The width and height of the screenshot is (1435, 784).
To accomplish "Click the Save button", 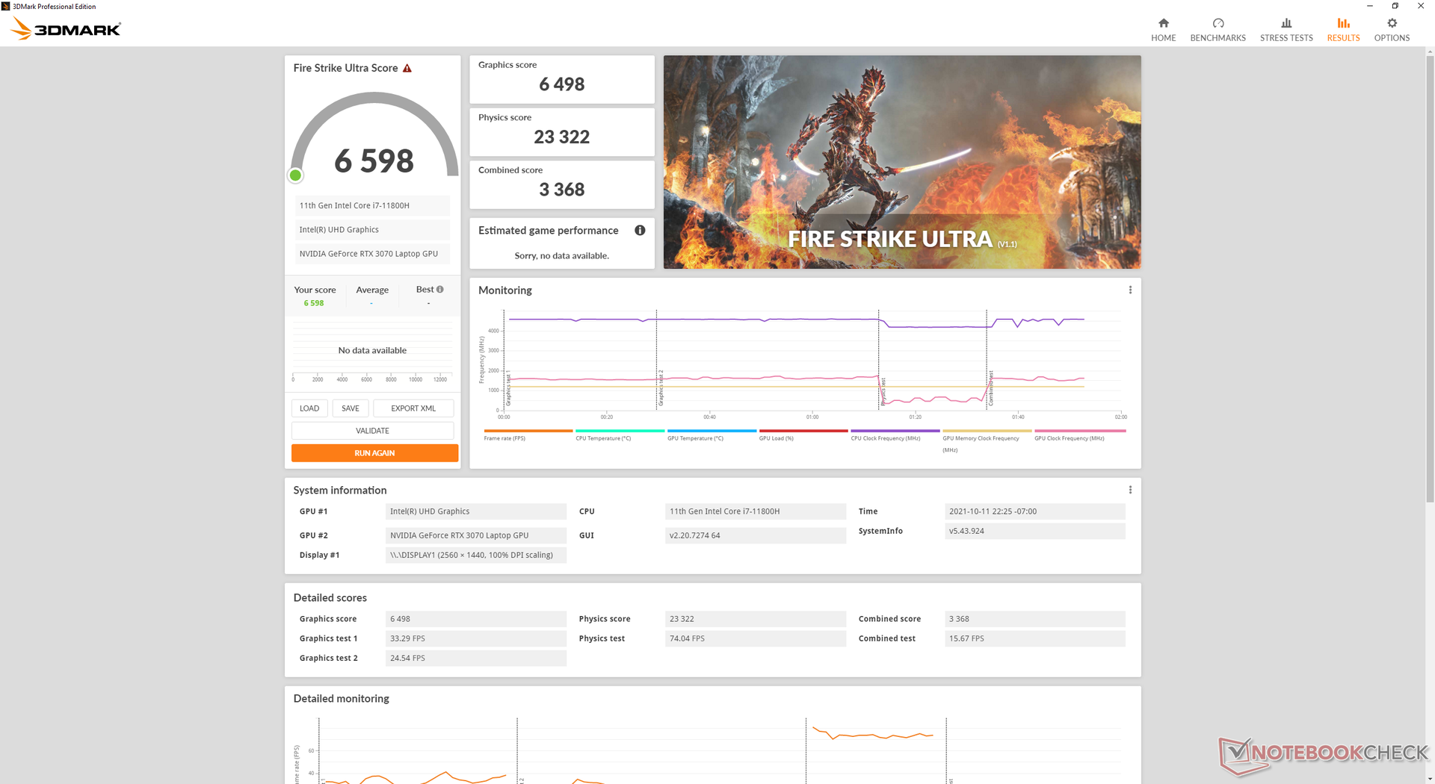I will [351, 408].
